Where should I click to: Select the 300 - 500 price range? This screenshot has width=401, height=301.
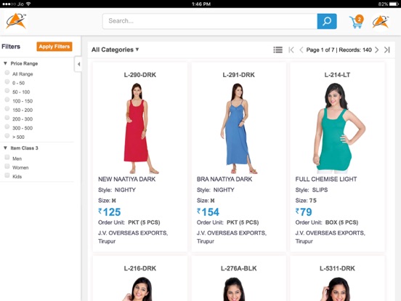click(7, 127)
